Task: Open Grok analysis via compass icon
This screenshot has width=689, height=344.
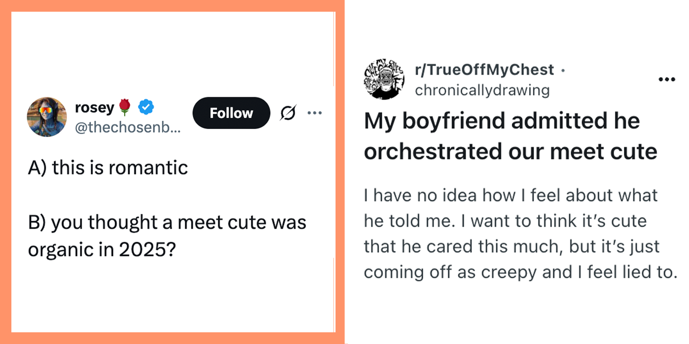Action: coord(288,112)
